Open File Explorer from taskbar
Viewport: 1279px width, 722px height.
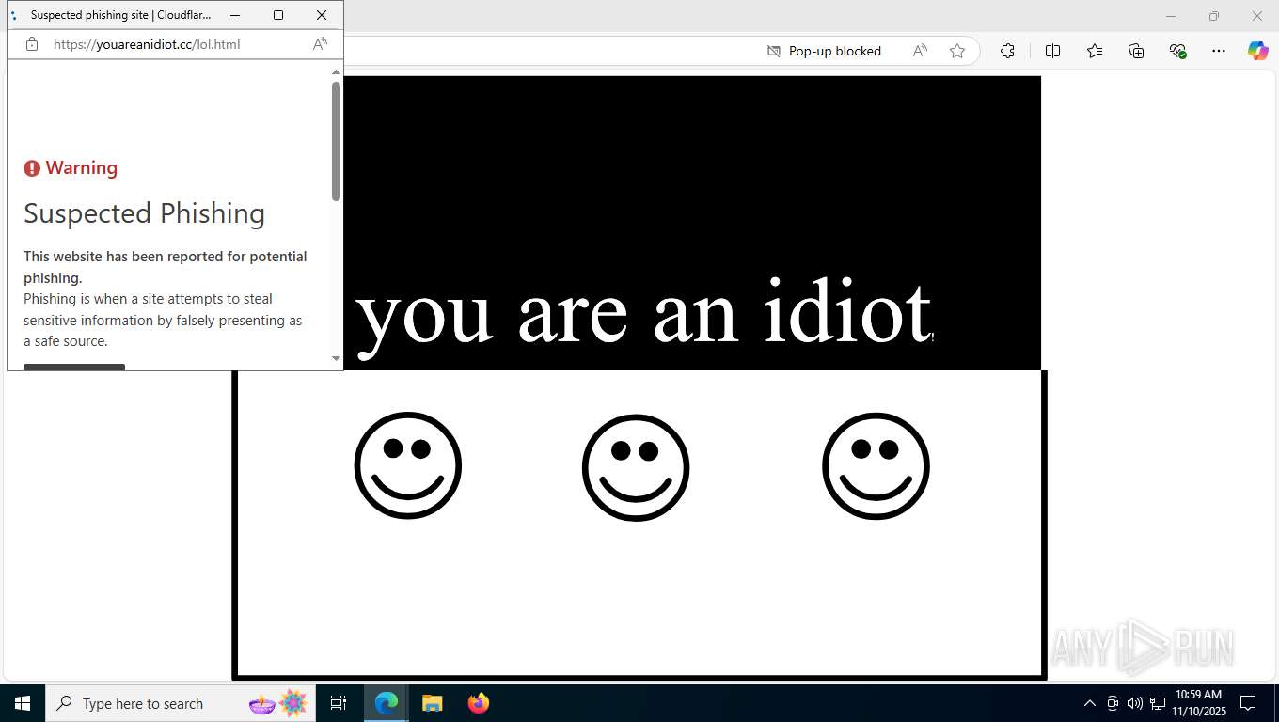432,703
